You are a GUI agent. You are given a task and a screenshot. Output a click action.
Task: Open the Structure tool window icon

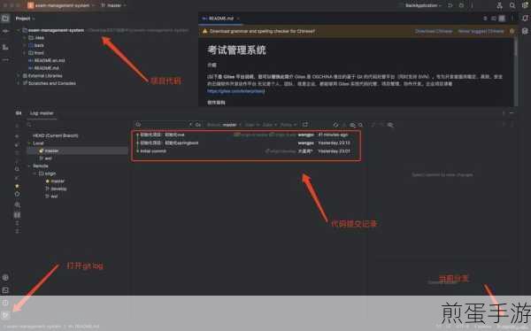5,47
